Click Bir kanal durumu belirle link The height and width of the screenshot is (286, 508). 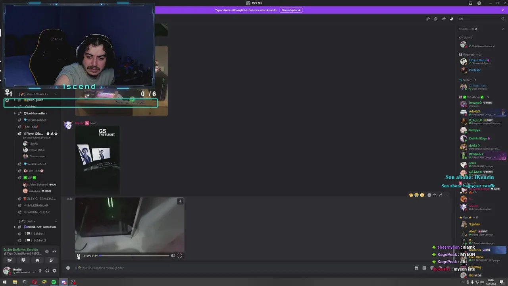click(x=36, y=137)
